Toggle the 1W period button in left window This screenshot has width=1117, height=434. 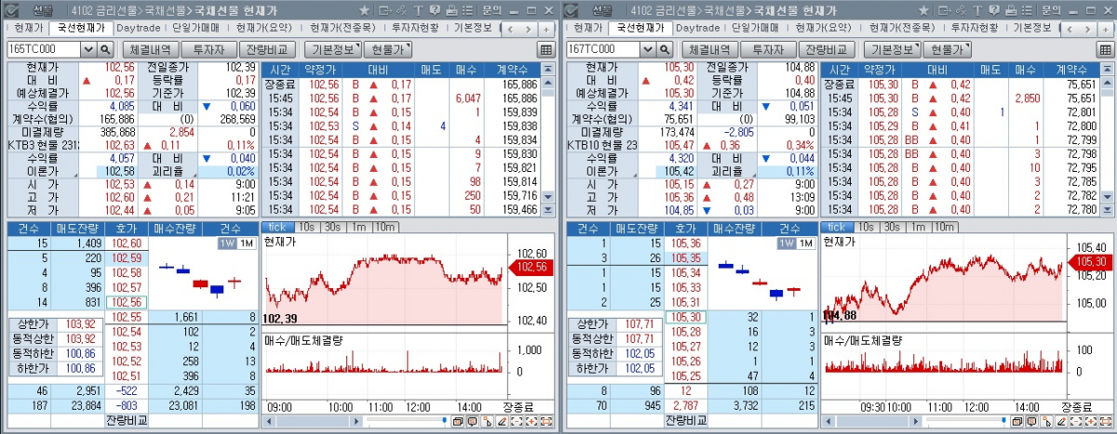[x=227, y=243]
